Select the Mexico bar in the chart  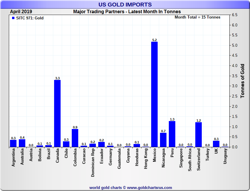click(154, 94)
